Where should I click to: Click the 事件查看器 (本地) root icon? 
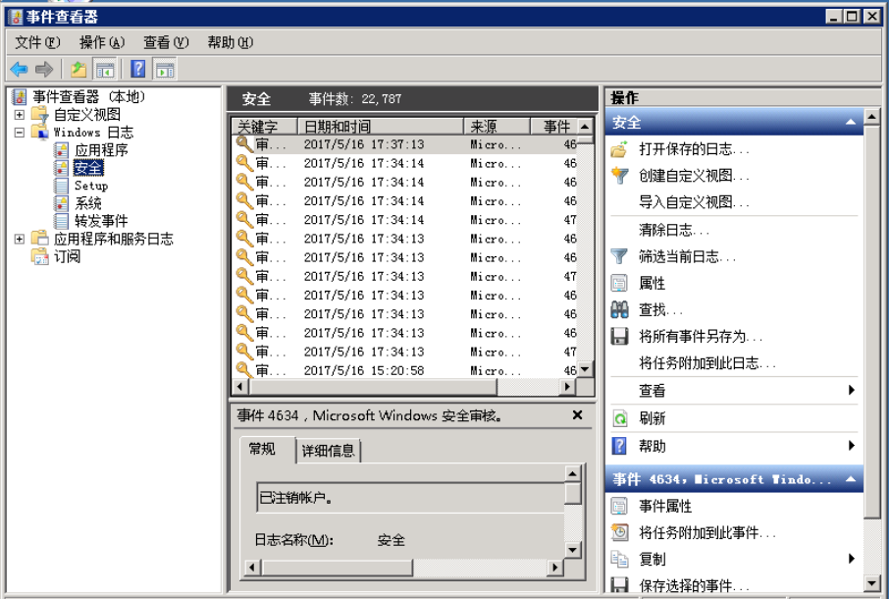pos(20,96)
